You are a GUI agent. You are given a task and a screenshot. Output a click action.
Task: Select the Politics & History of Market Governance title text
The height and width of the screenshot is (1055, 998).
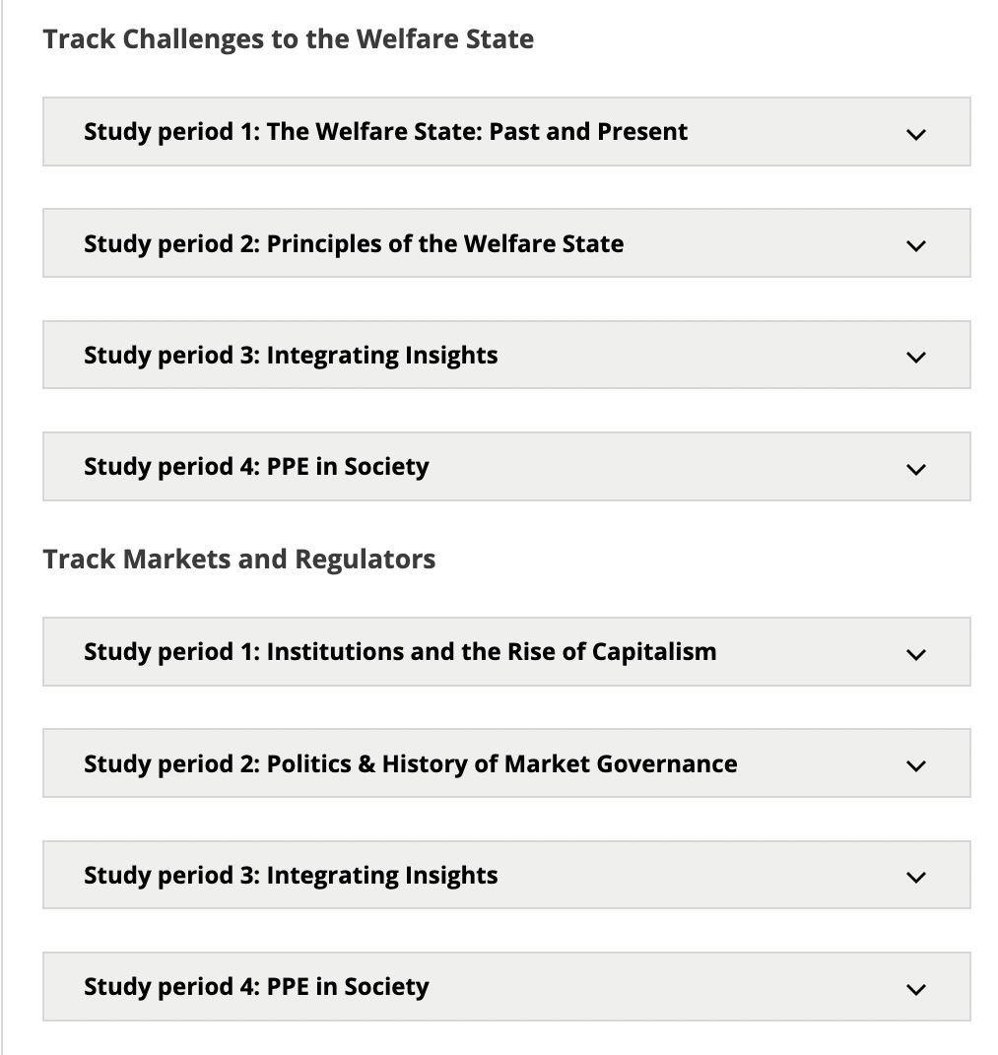pos(502,763)
